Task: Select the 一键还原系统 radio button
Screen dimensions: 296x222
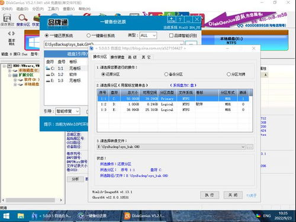Action: 47,36
